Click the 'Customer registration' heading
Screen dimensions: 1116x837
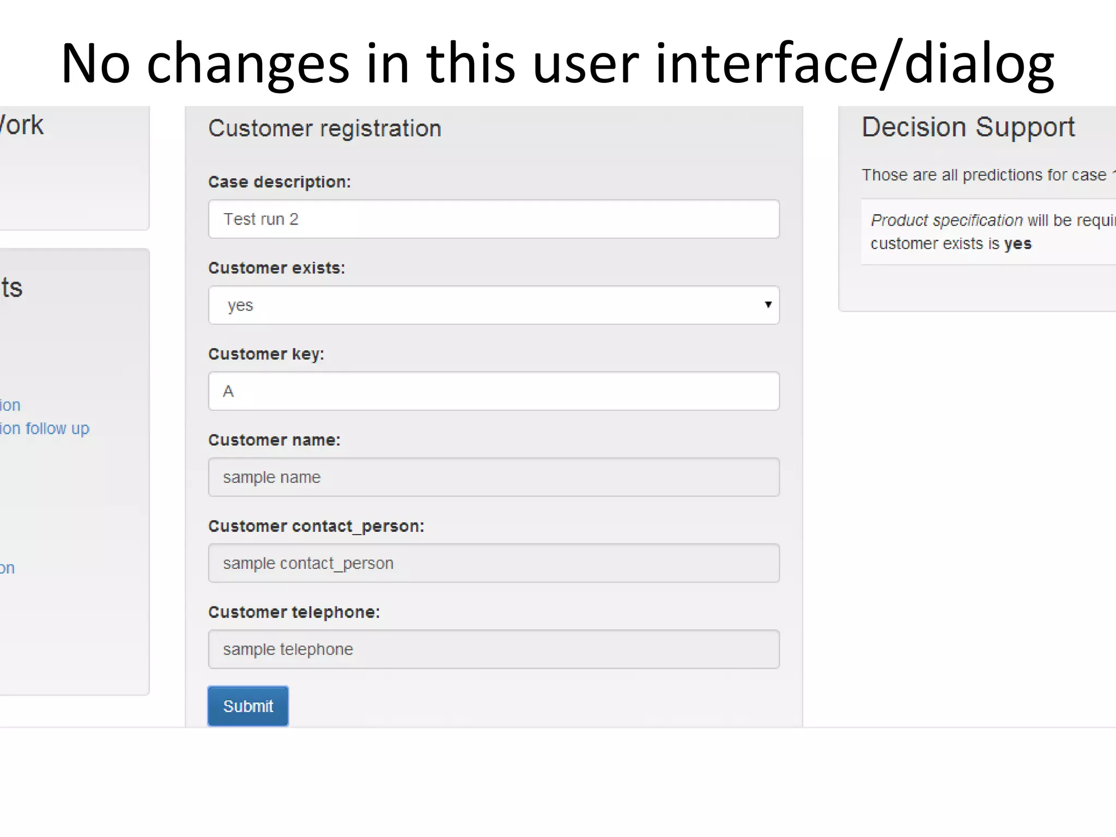[325, 129]
